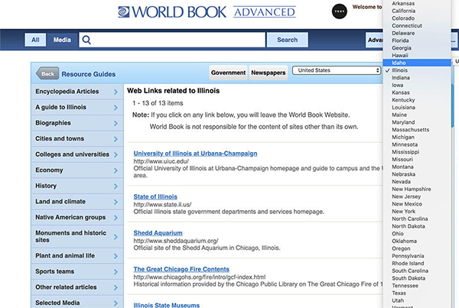Open the State of Illinois link

click(155, 197)
